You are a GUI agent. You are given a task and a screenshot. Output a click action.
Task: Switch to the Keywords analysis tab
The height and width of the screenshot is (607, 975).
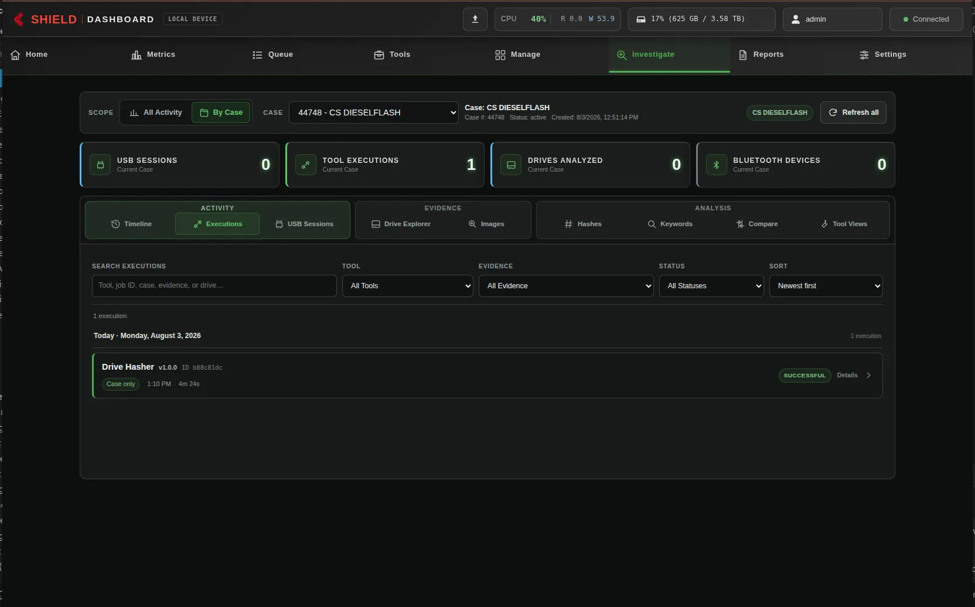tap(670, 224)
